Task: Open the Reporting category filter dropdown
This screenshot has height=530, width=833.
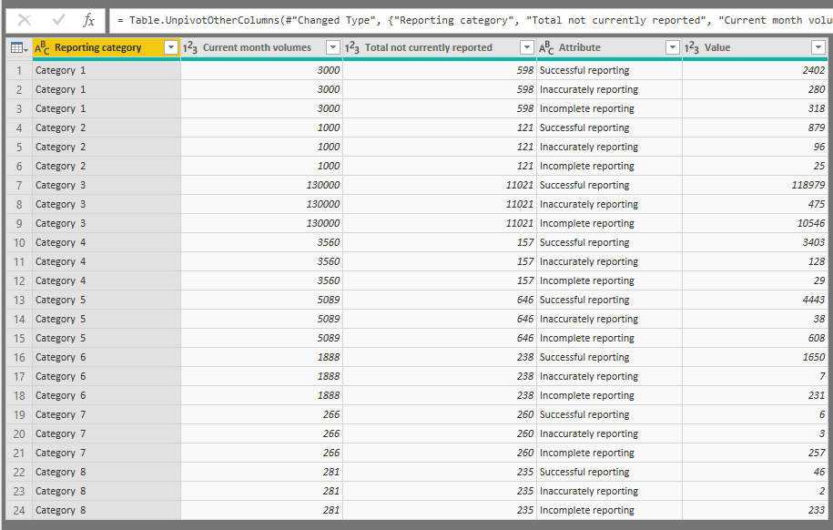Action: click(x=170, y=48)
